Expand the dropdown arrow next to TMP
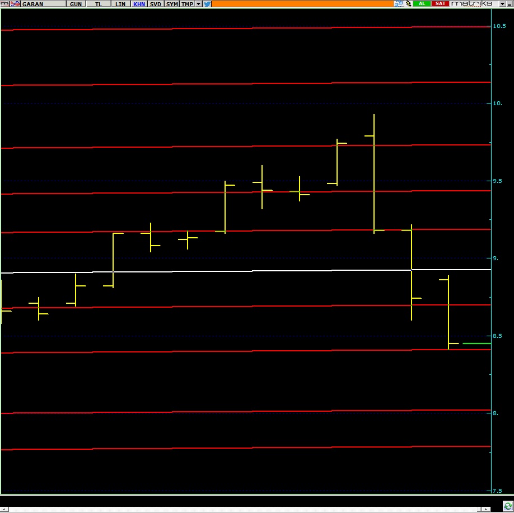This screenshot has width=514, height=513. pos(198,3)
